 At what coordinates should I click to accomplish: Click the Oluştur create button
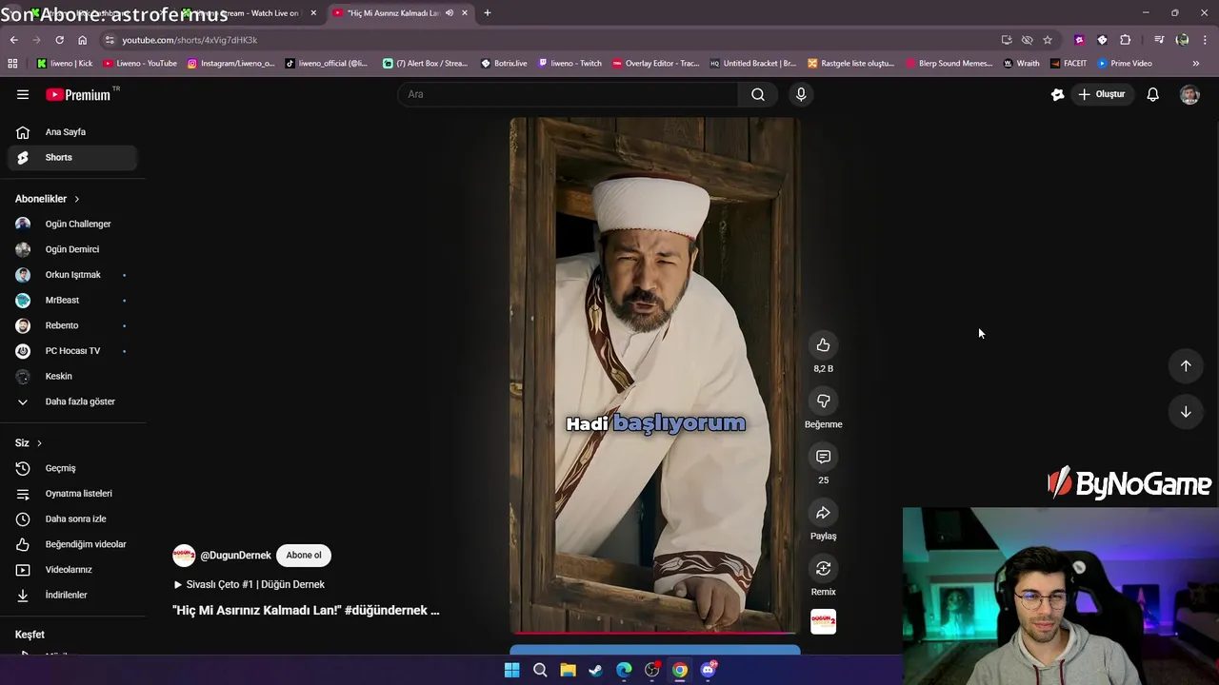click(x=1101, y=94)
